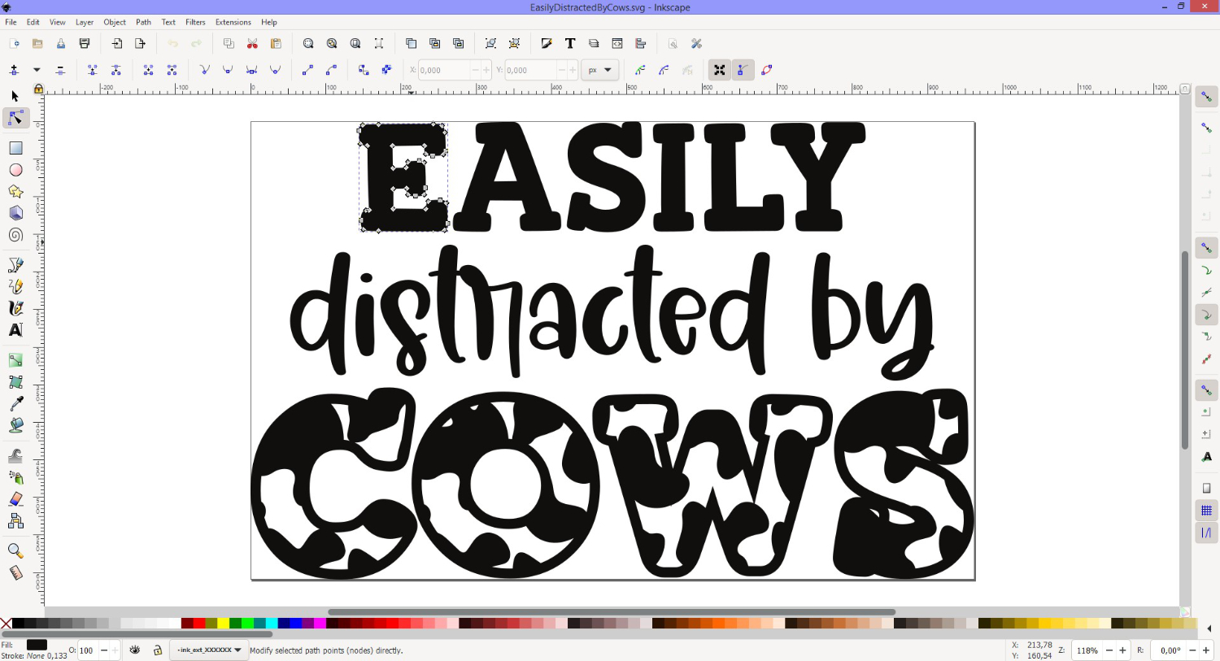This screenshot has height=661, width=1220.
Task: Select the Spiral tool
Action: [15, 235]
